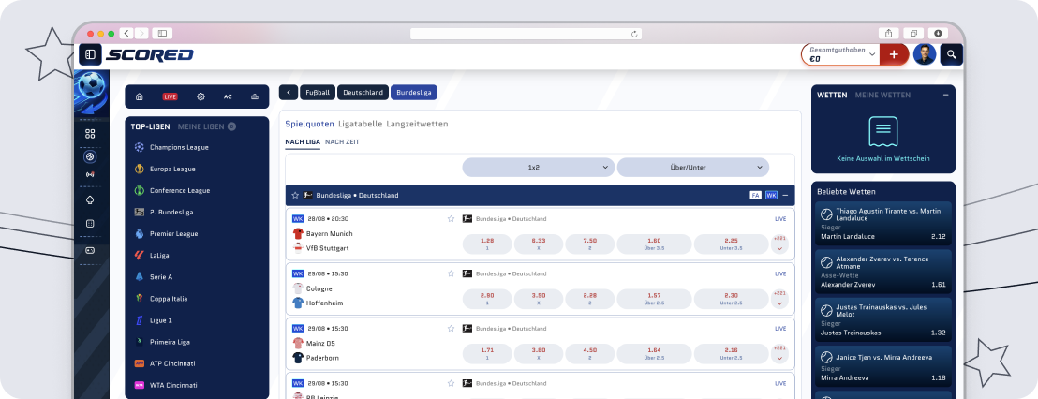Open the red LIVE badge in navigation bar
This screenshot has height=399, width=1038.
point(171,96)
